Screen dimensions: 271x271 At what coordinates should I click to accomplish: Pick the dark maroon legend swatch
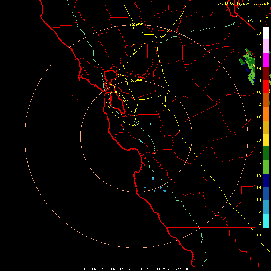pyautogui.click(x=266, y=73)
